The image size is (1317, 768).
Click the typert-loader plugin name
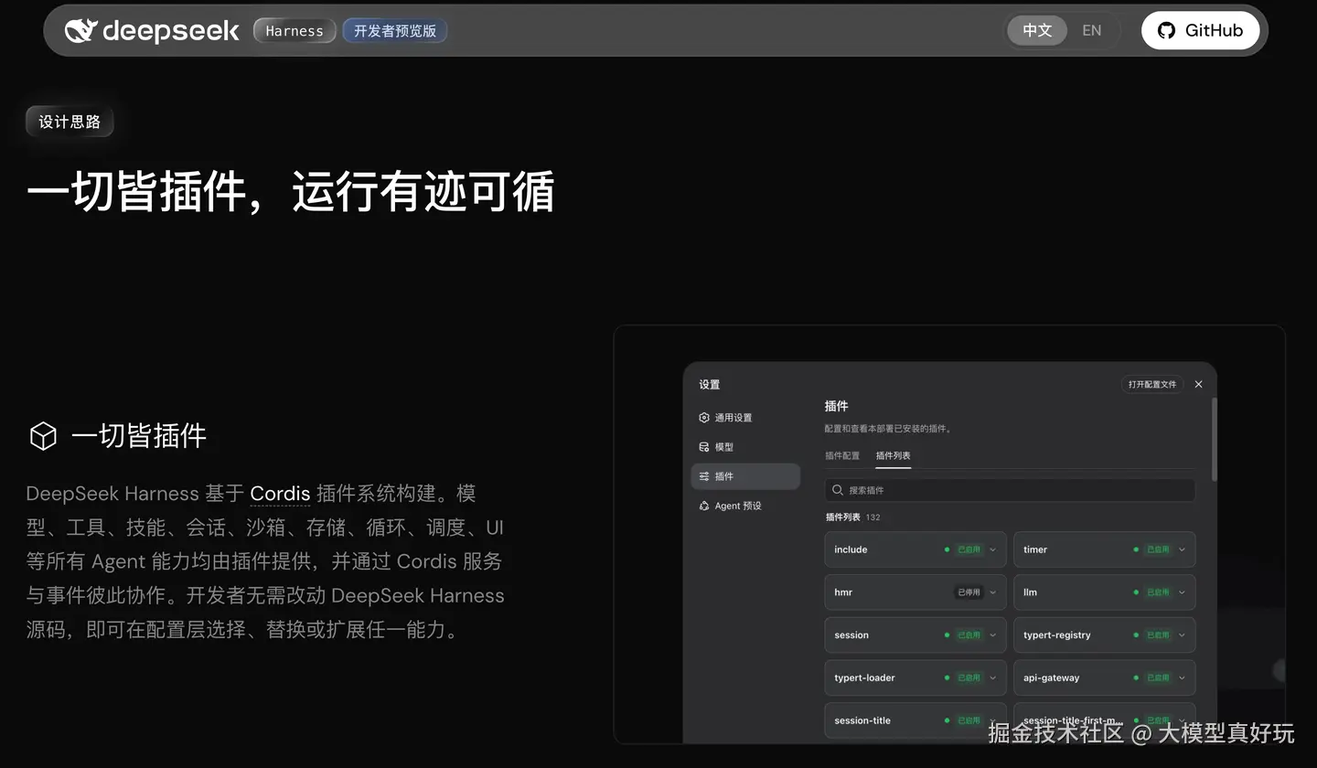[x=864, y=677]
